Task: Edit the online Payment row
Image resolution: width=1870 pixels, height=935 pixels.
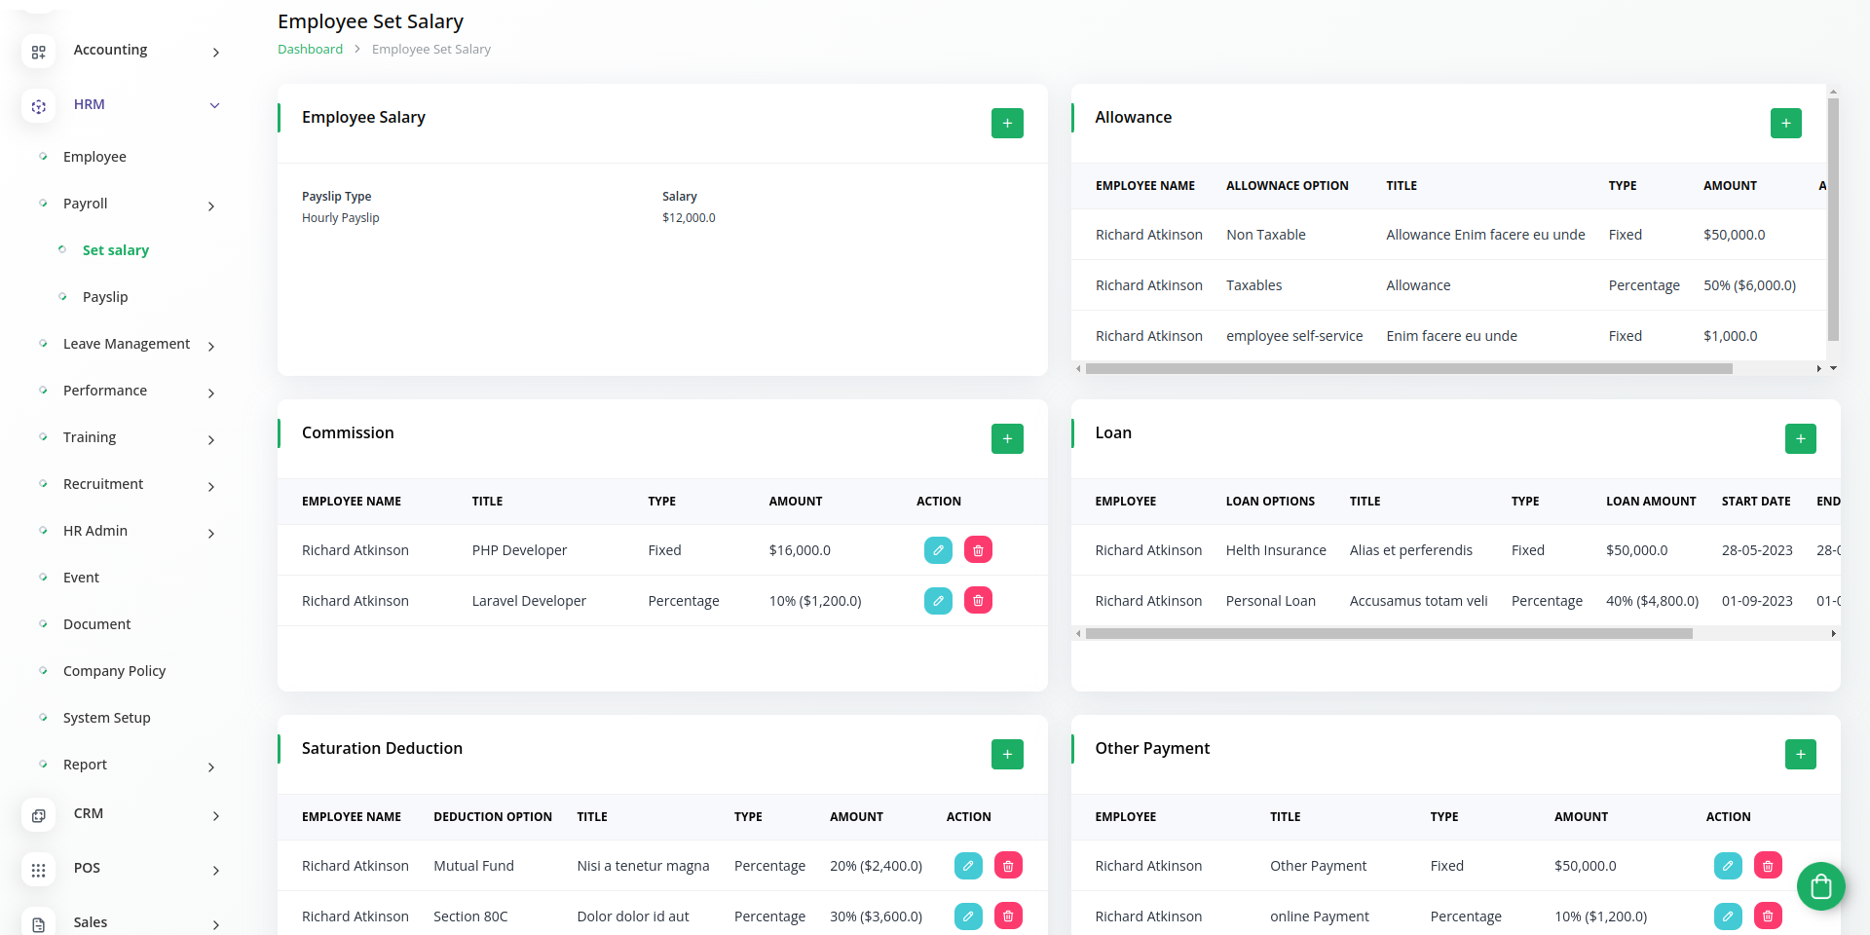Action: [x=1727, y=916]
